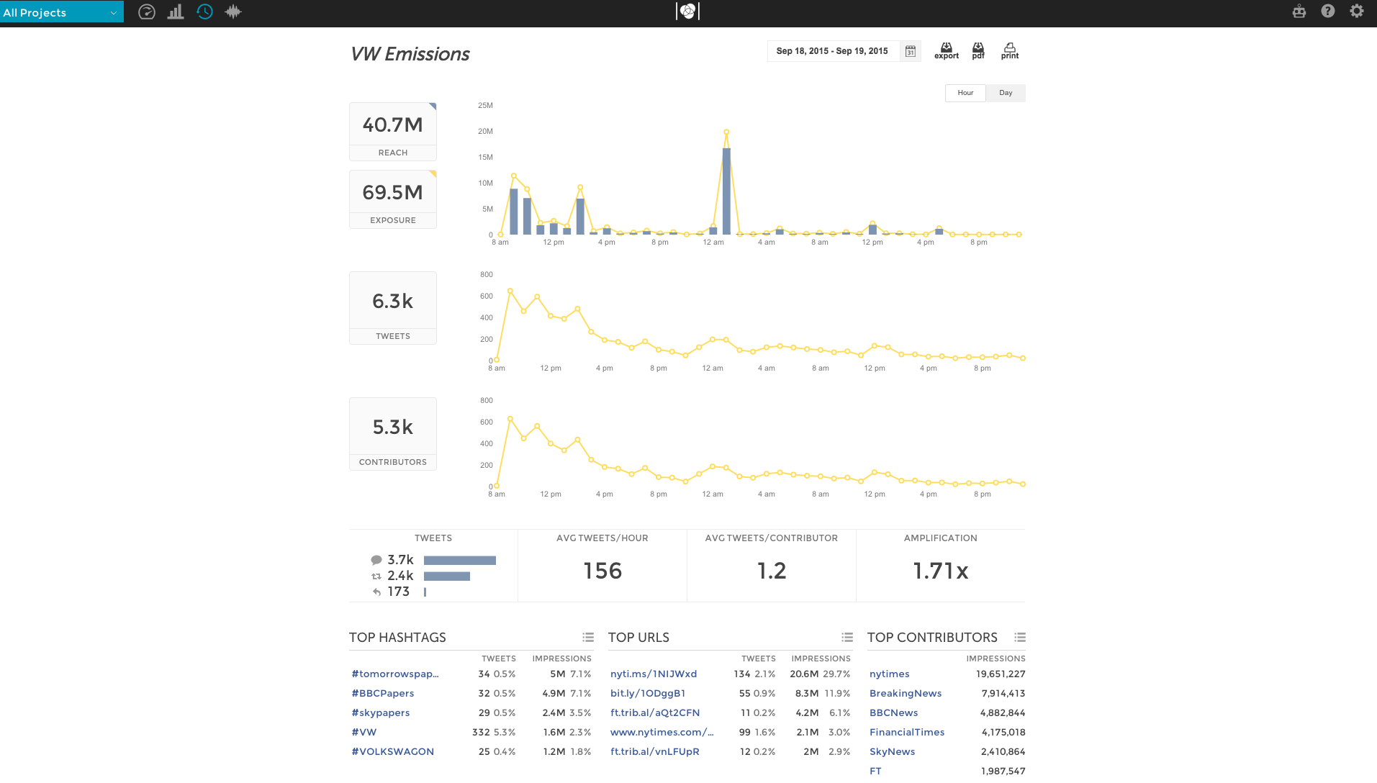Switch chart granularity to Hour
Viewport: 1377px width, 783px height.
[965, 93]
